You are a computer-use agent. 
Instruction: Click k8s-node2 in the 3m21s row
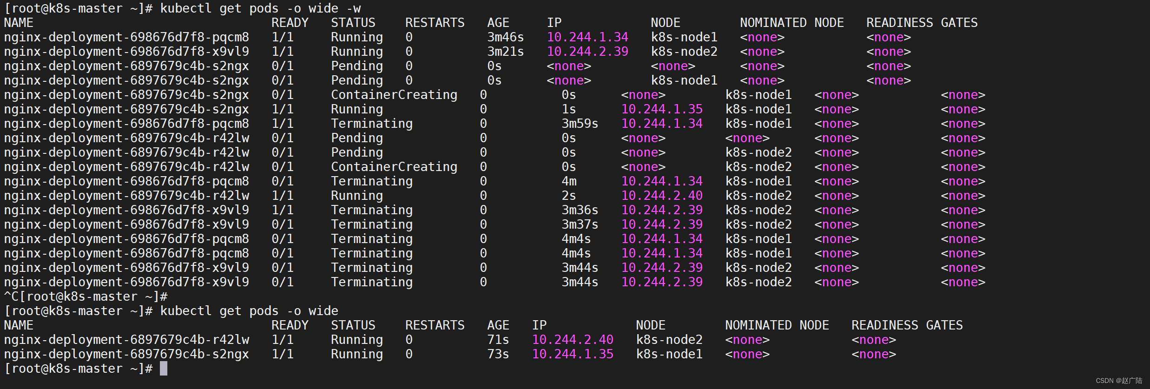click(x=684, y=52)
